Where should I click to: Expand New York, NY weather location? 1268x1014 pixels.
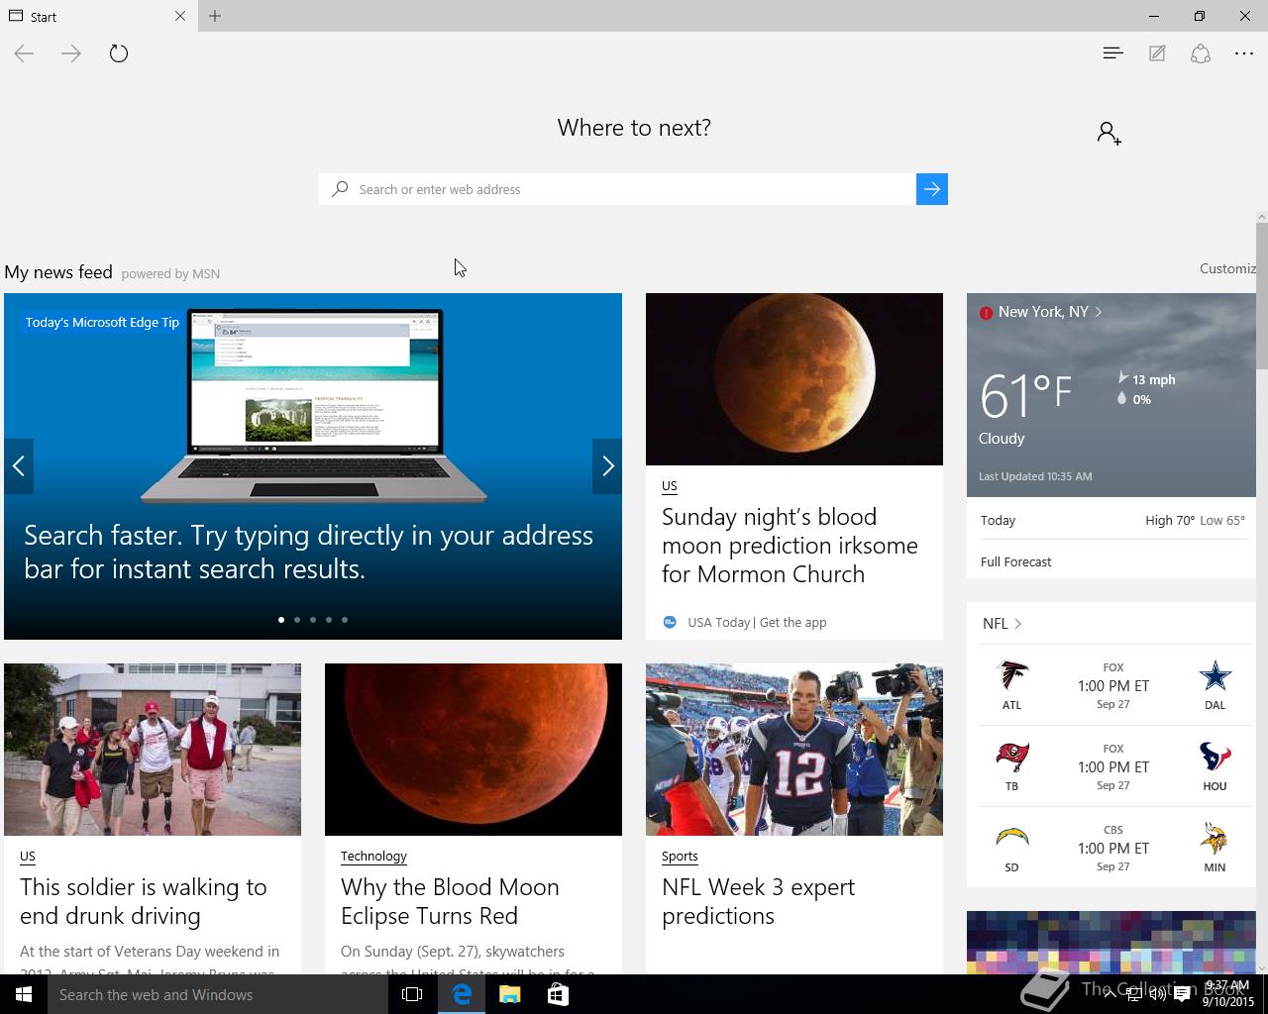point(1050,312)
